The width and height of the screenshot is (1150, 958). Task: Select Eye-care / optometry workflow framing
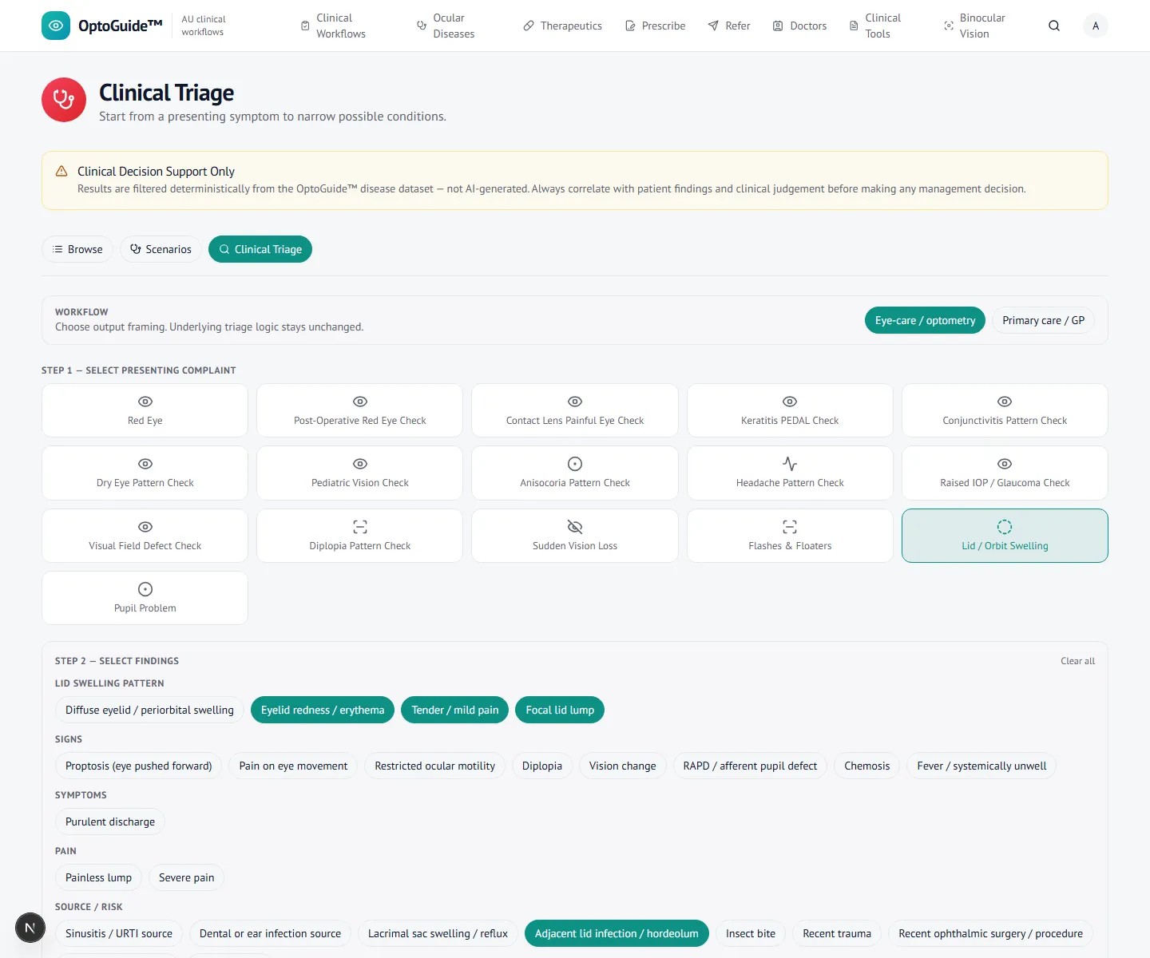pyautogui.click(x=925, y=320)
